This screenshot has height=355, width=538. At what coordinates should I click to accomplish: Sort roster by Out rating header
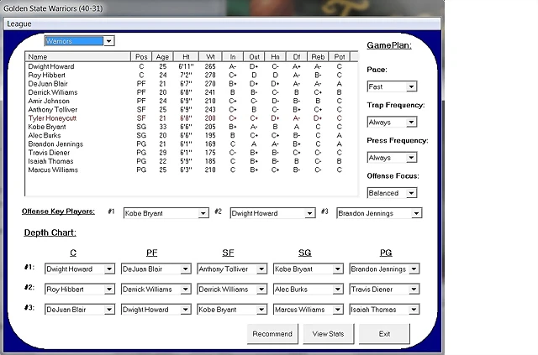pyautogui.click(x=254, y=57)
